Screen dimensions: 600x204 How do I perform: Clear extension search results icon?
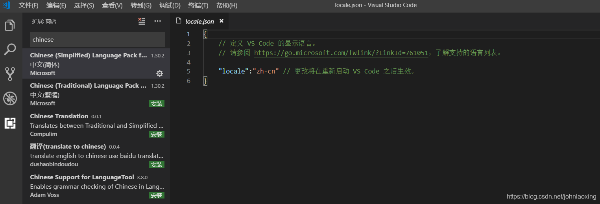tap(142, 21)
